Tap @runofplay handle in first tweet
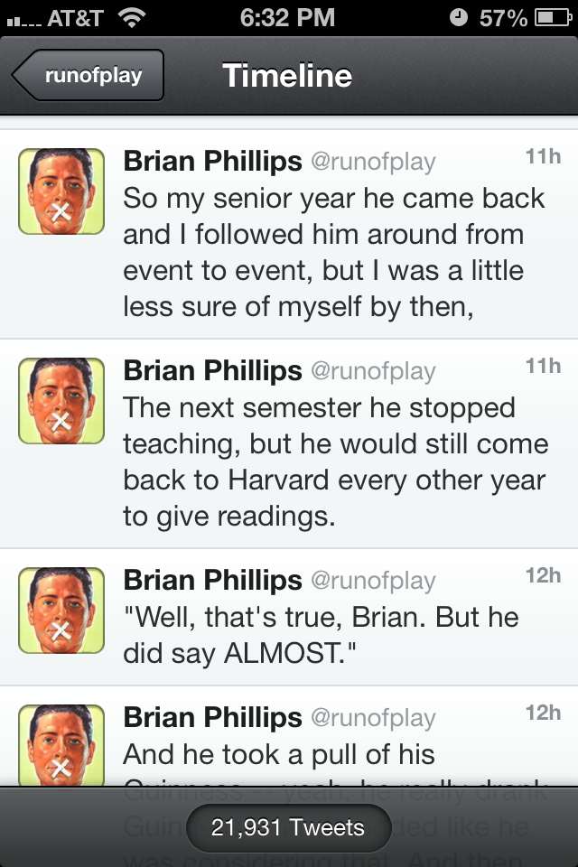578x867 pixels. click(373, 162)
